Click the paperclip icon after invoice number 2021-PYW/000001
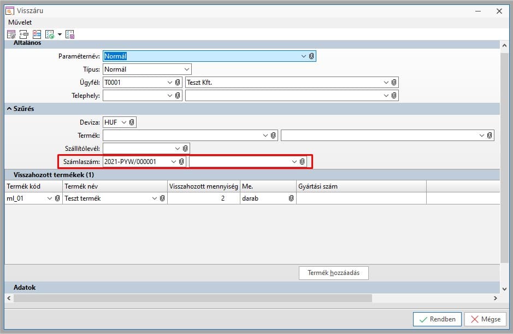Image resolution: width=513 pixels, height=334 pixels. 181,162
